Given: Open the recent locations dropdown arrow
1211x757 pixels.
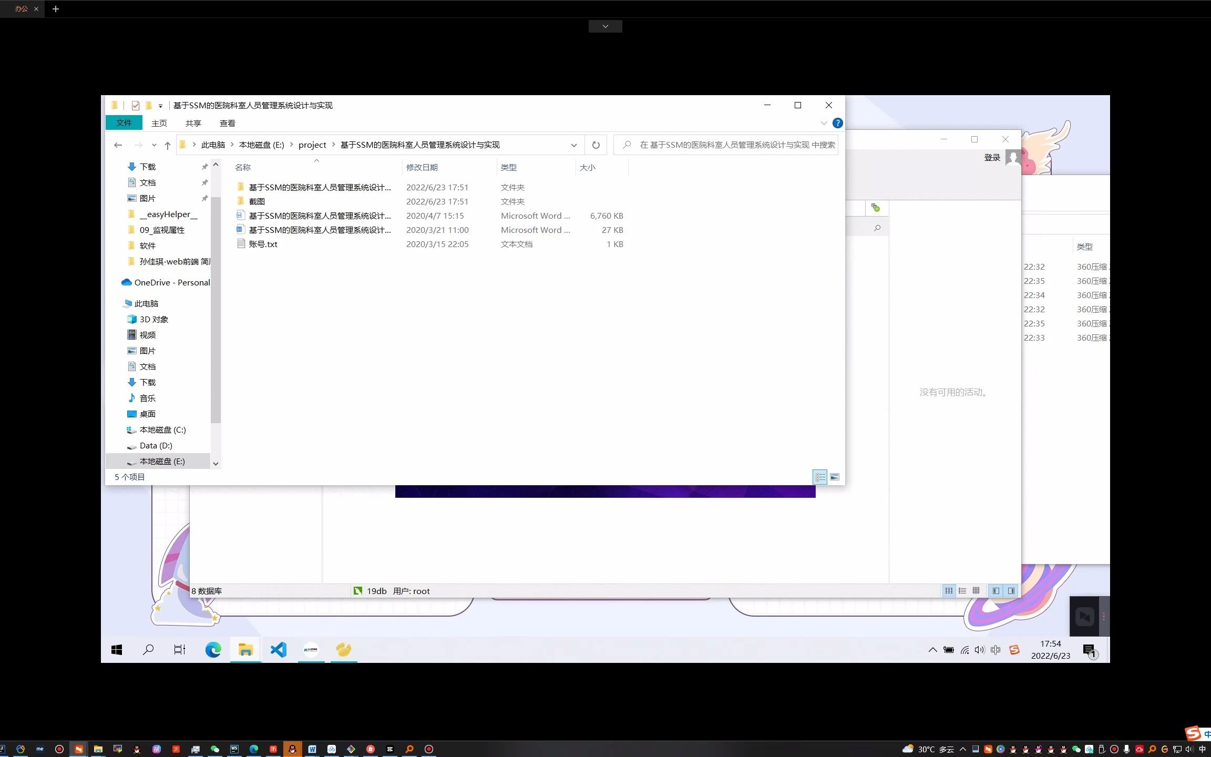Looking at the screenshot, I should pos(154,145).
